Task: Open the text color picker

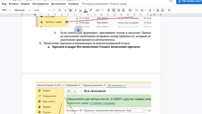Action: click(86, 10)
